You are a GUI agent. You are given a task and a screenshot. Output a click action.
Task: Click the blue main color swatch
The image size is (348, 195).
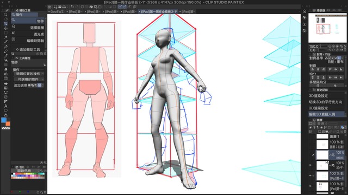pos(4,120)
